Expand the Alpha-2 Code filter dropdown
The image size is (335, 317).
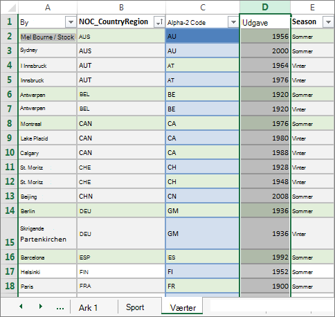[233, 22]
